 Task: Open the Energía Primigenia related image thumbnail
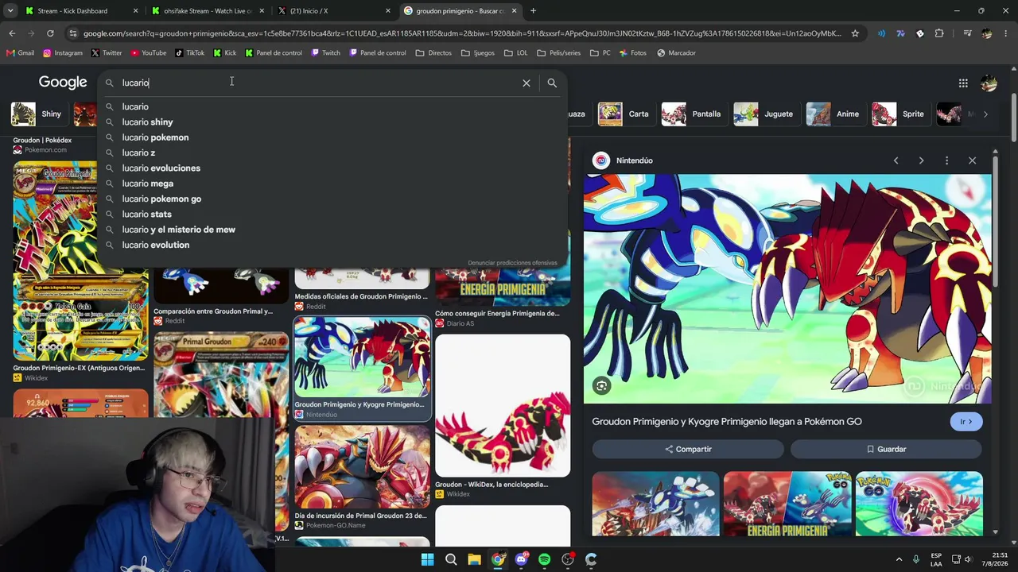click(787, 504)
